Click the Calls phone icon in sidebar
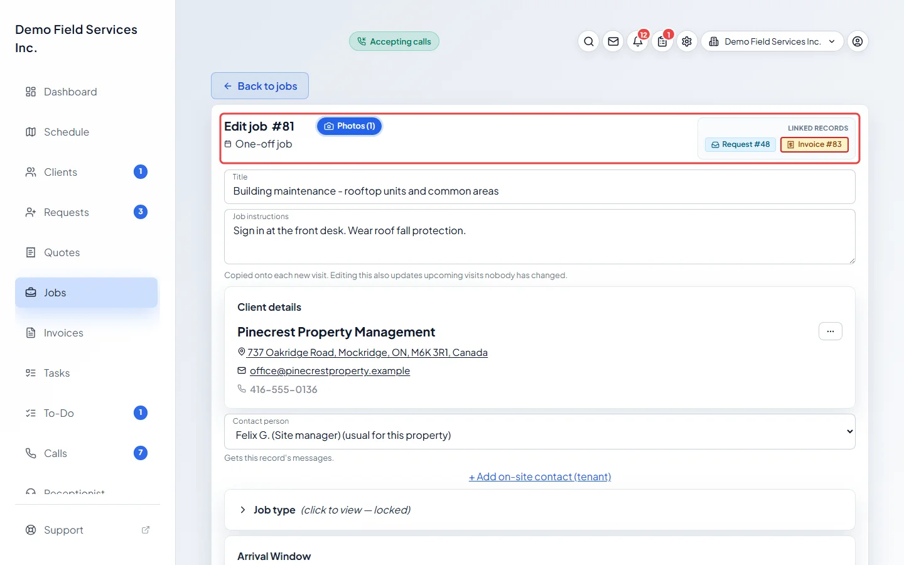Image resolution: width=904 pixels, height=565 pixels. [x=31, y=453]
